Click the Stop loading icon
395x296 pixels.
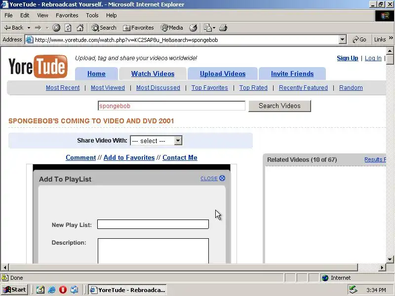click(x=56, y=28)
